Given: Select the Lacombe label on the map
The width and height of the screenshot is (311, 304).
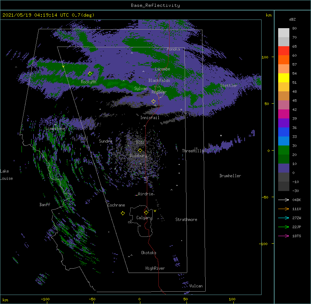Looking at the screenshot, I should click(x=162, y=69).
